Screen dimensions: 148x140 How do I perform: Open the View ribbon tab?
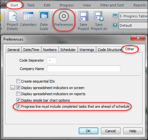click(x=87, y=5)
